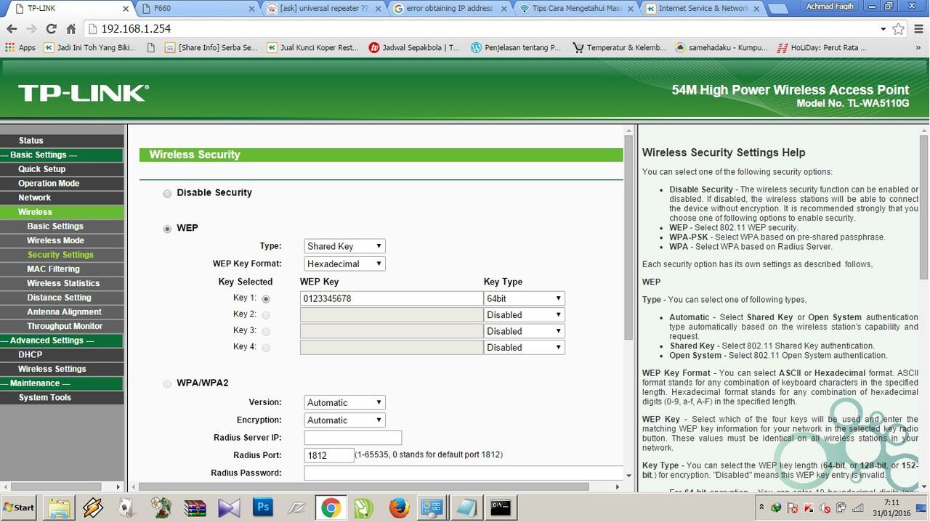Open the address bar history dropdown arrow
The height and width of the screenshot is (522, 930).
pos(883,29)
